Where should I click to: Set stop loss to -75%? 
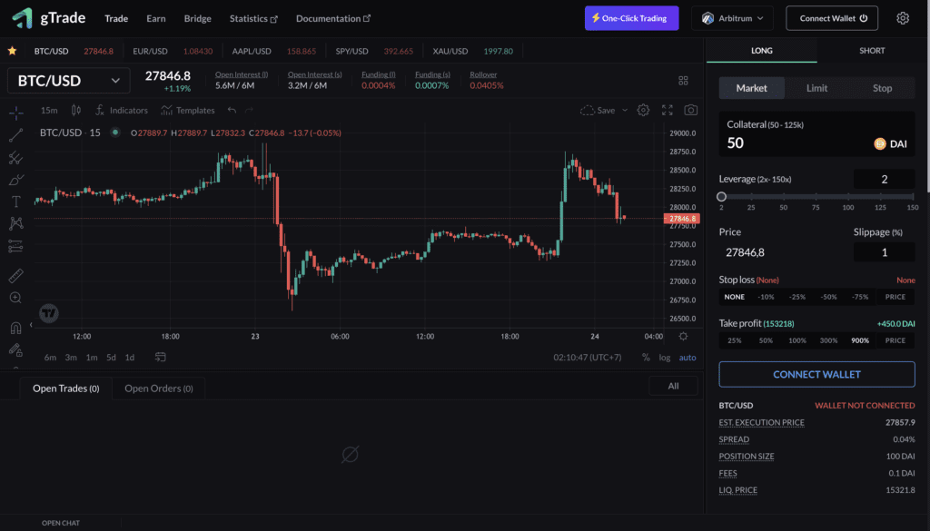[x=860, y=297]
